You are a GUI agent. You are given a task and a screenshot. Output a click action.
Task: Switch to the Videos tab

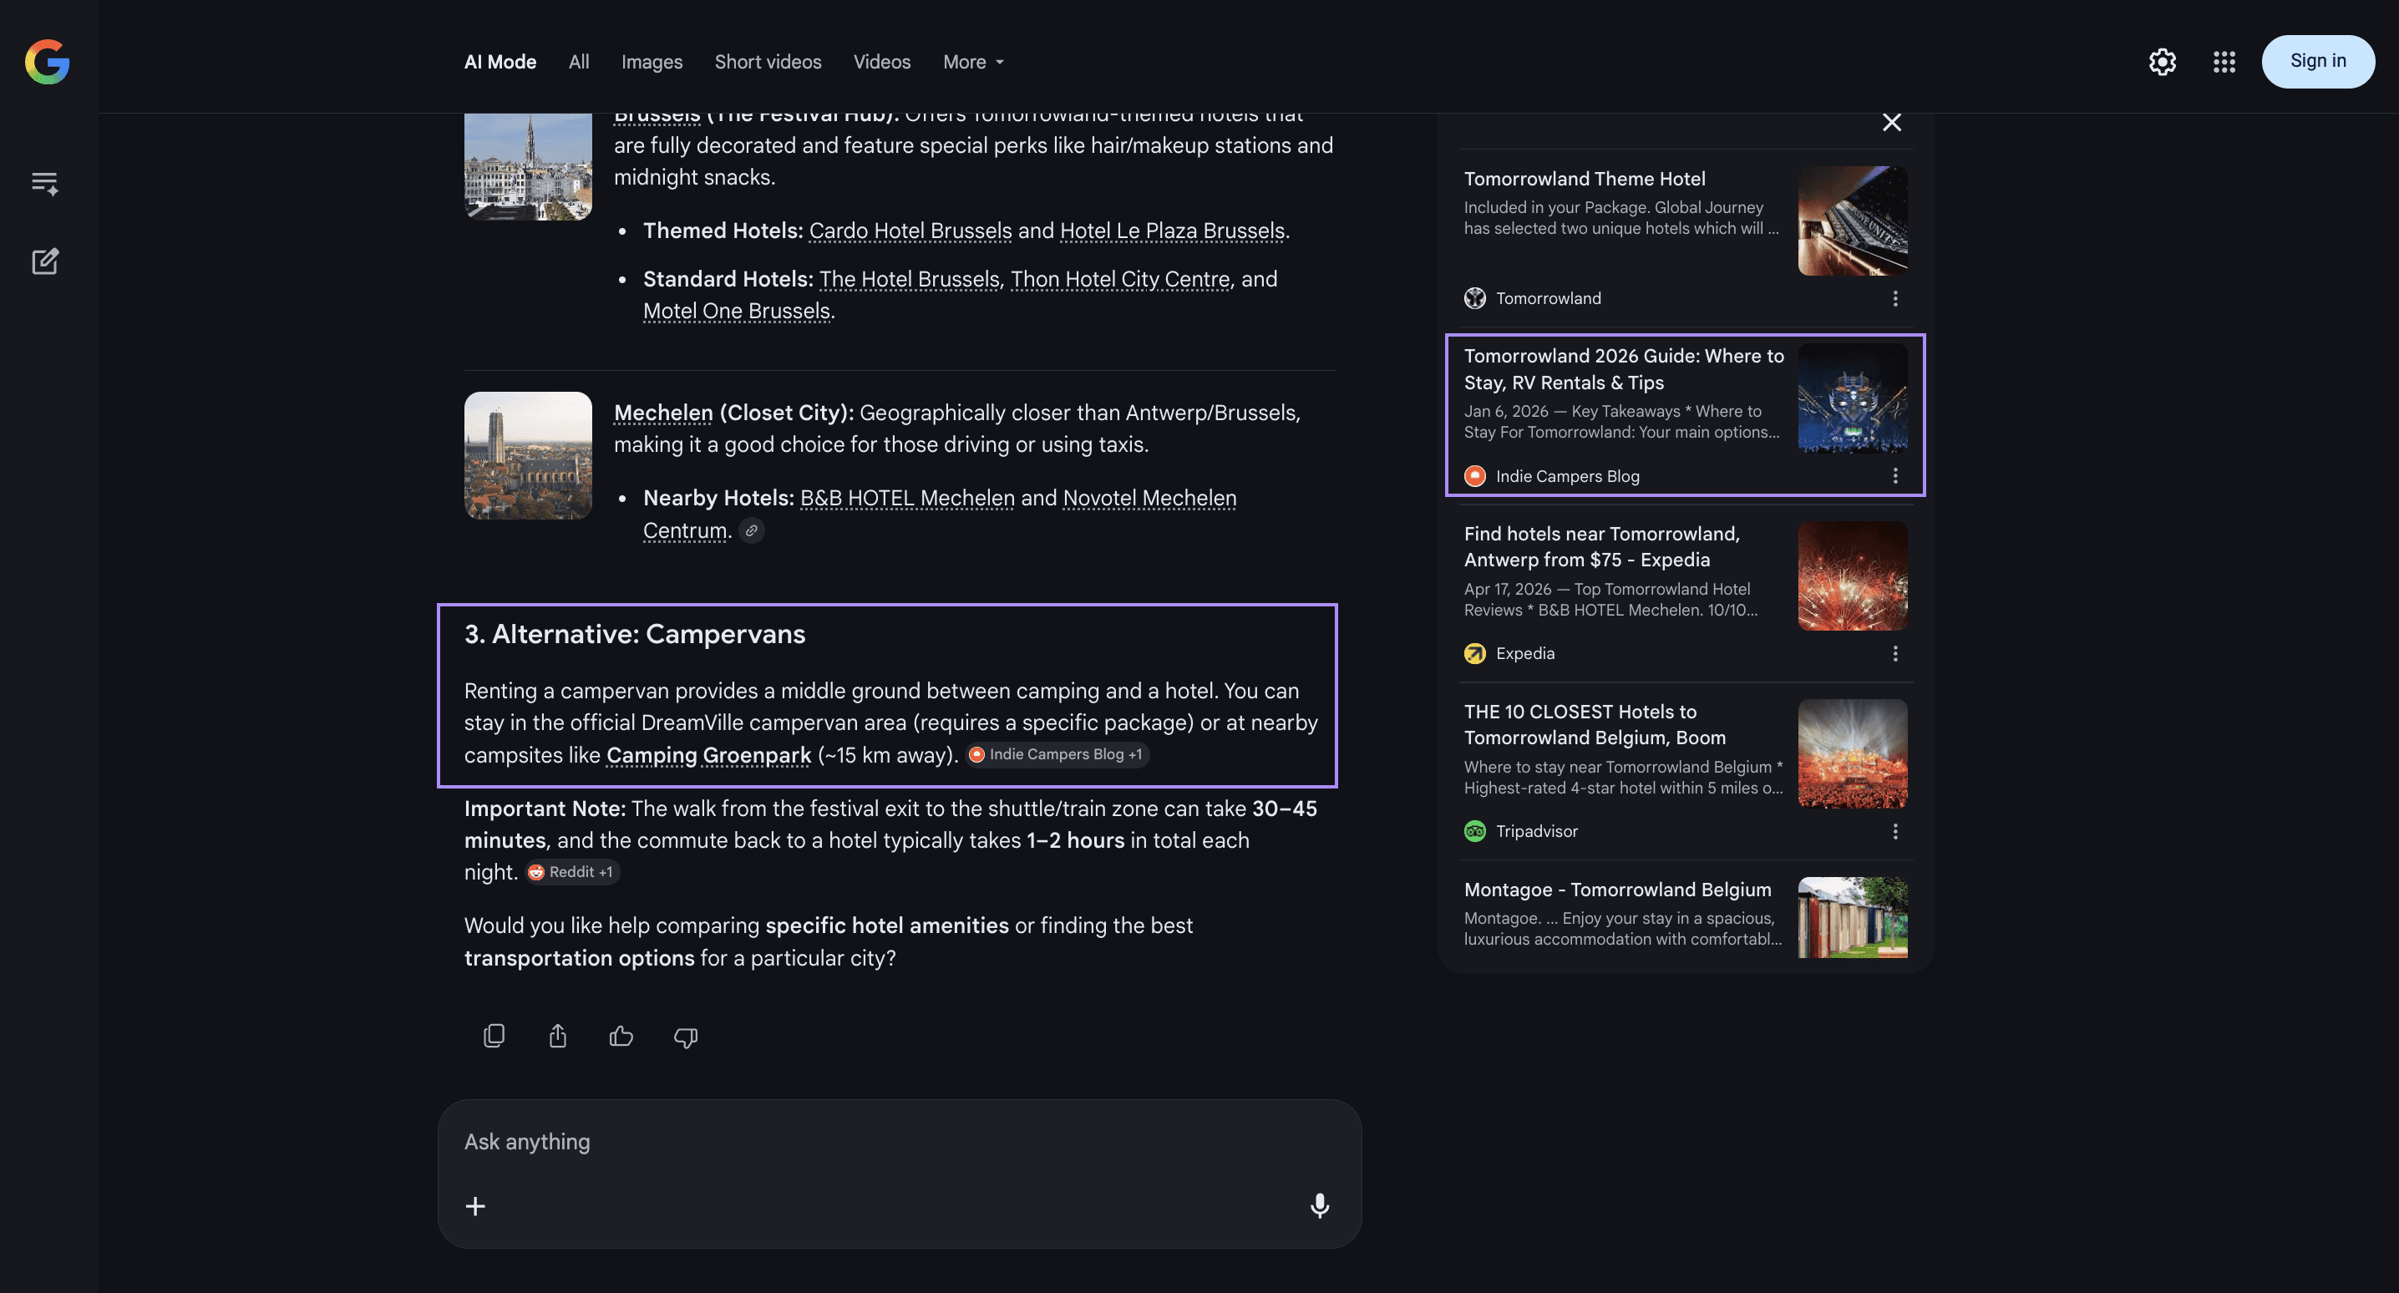coord(882,62)
